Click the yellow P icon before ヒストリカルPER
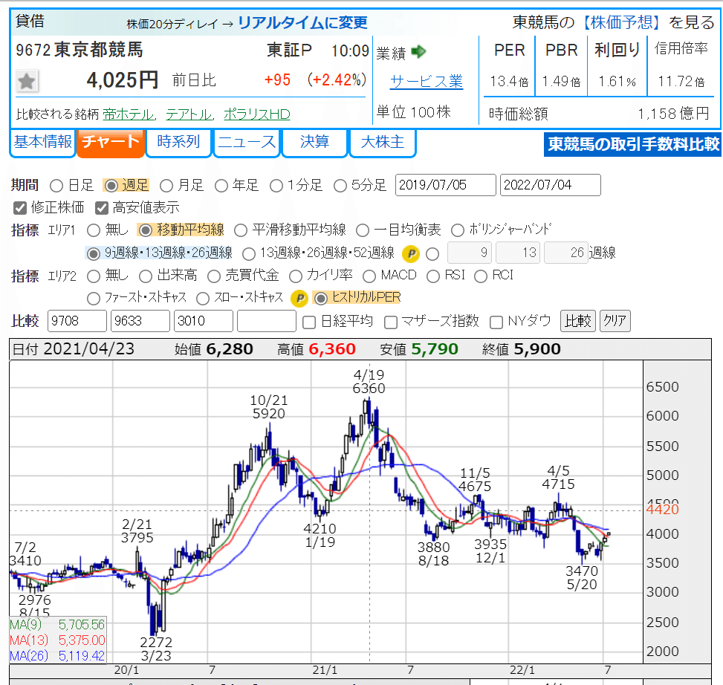 pos(299,298)
